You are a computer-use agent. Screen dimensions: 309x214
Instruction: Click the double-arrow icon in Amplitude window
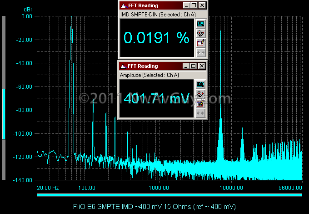coord(200,113)
